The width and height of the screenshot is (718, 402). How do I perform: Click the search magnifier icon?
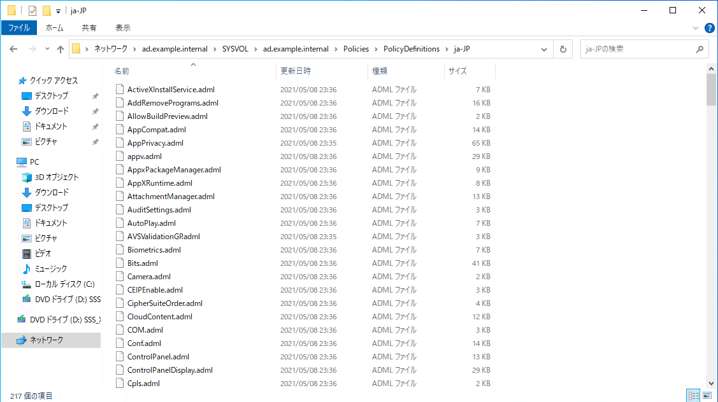coord(699,48)
